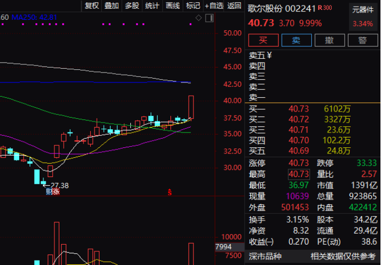381x265 pixels.
Task: Toggle the 收益(一) earnings period label
Action: point(262,241)
